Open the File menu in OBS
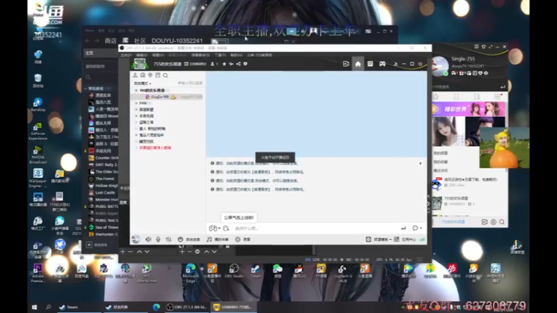Viewport: 557px width, 313px height. pos(126,56)
